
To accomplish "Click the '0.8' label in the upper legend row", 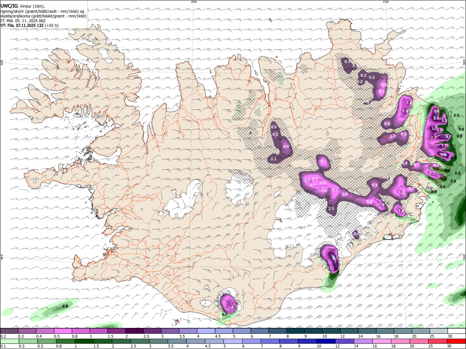I will coord(75,336).
